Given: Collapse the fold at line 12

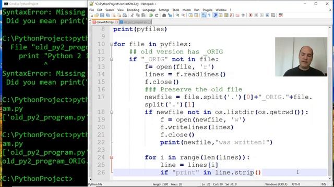Looking at the screenshot, I should point(111,59).
